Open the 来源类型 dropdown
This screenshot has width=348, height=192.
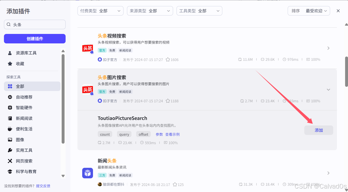[150, 11]
